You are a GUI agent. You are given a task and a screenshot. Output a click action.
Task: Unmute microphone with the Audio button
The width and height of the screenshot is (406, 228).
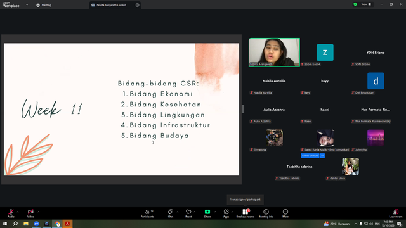11,213
